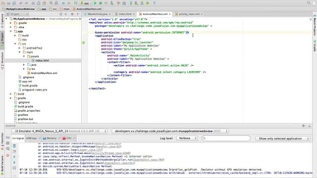This screenshot has height=178, width=317.
Task: Click Scroll from Source icon in Project panel
Action: [61, 14]
